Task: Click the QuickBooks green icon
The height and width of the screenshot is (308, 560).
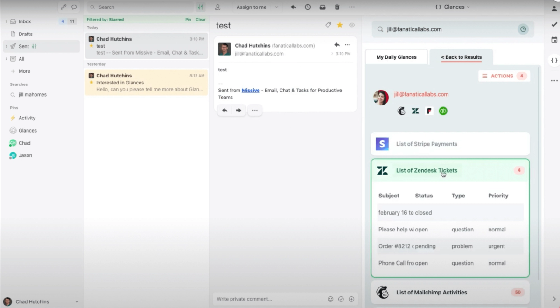Action: pos(443,111)
